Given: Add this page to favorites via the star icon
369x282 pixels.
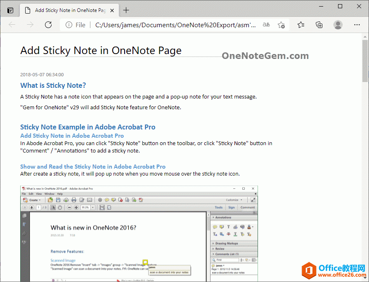Looking at the screenshot, I should tap(281, 25).
